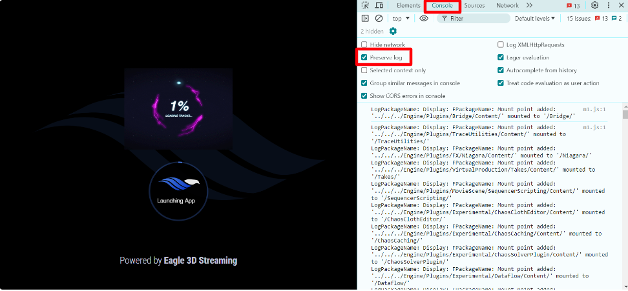The width and height of the screenshot is (628, 291).
Task: Click the m1.js:1 source link
Action: [x=594, y=110]
